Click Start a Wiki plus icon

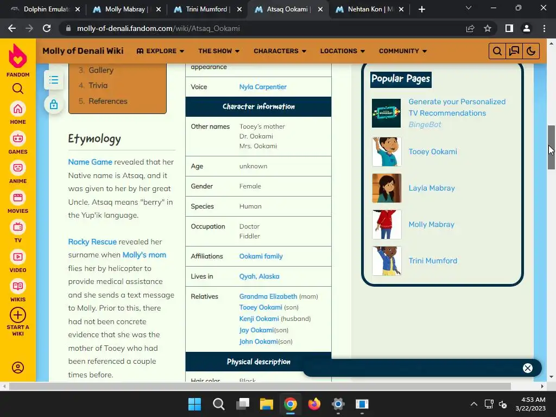tap(18, 315)
